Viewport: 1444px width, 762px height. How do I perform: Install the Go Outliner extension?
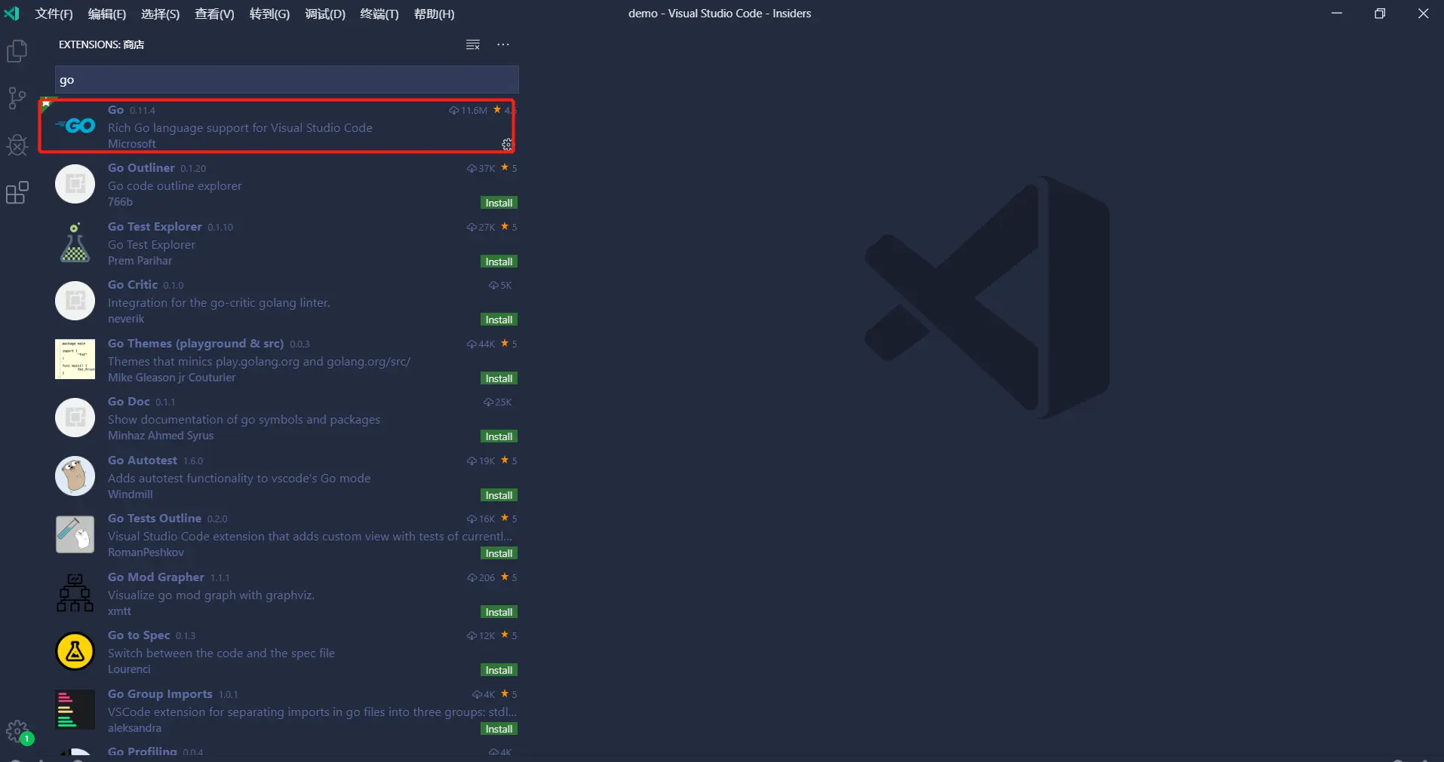click(499, 203)
